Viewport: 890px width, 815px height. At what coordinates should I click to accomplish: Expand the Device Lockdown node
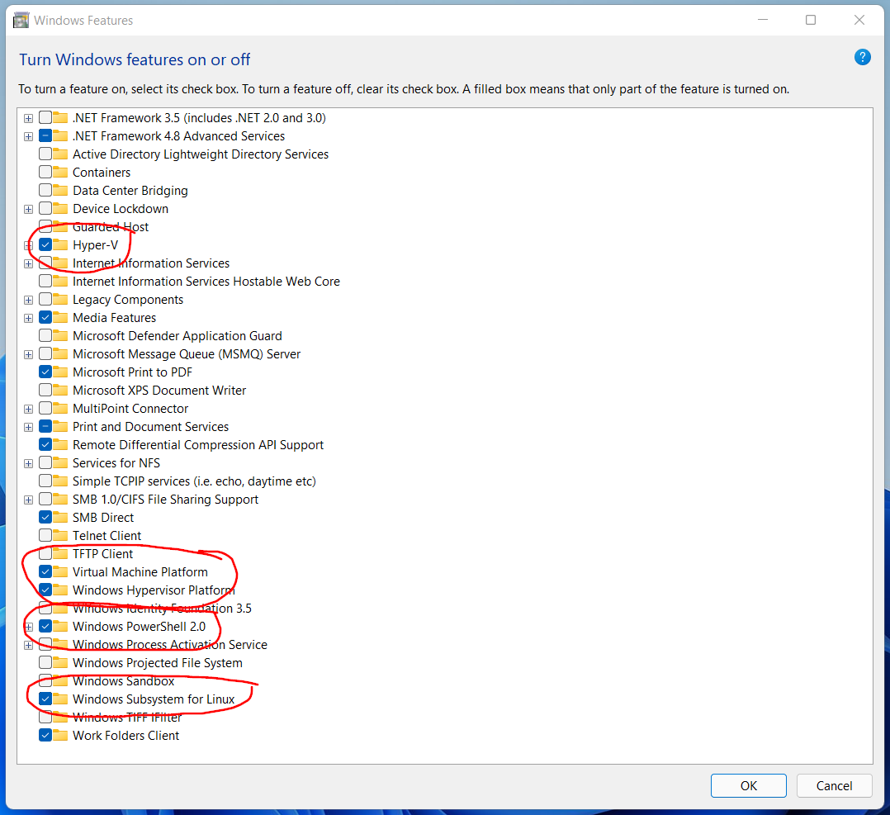[28, 209]
